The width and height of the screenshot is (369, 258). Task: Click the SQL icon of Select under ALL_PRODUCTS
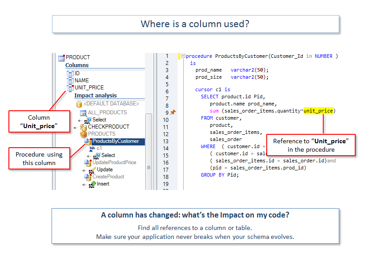tap(88, 121)
